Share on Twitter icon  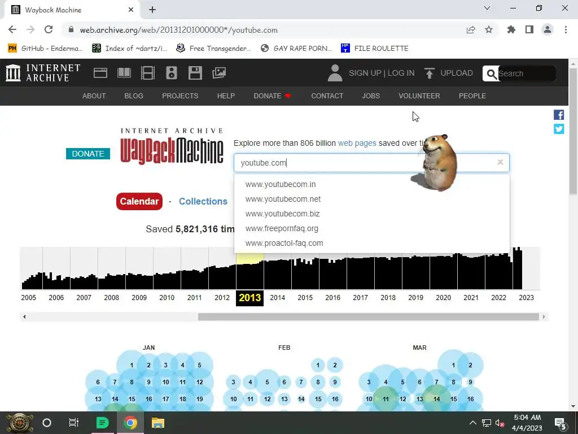pos(559,129)
